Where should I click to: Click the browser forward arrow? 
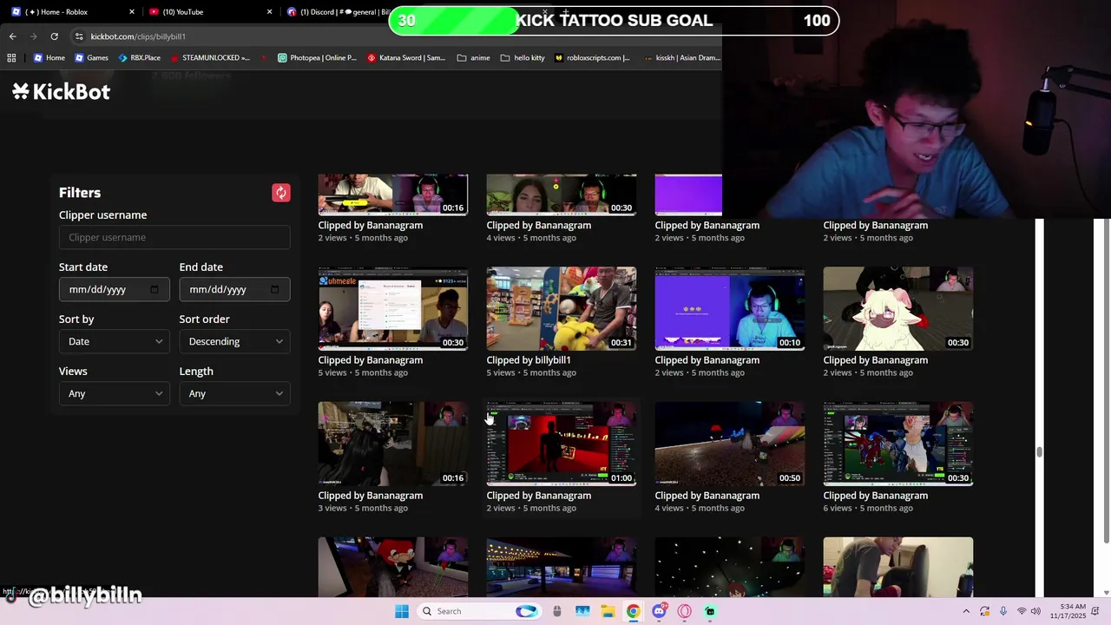click(33, 36)
